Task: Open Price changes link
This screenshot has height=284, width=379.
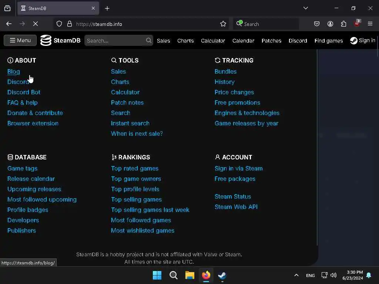Action: point(234,92)
